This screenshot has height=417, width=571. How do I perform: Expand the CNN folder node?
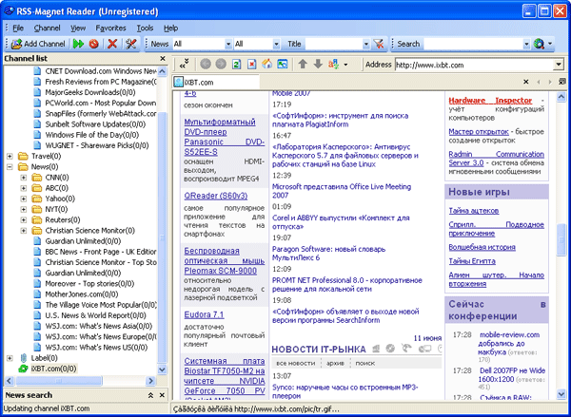[24, 177]
